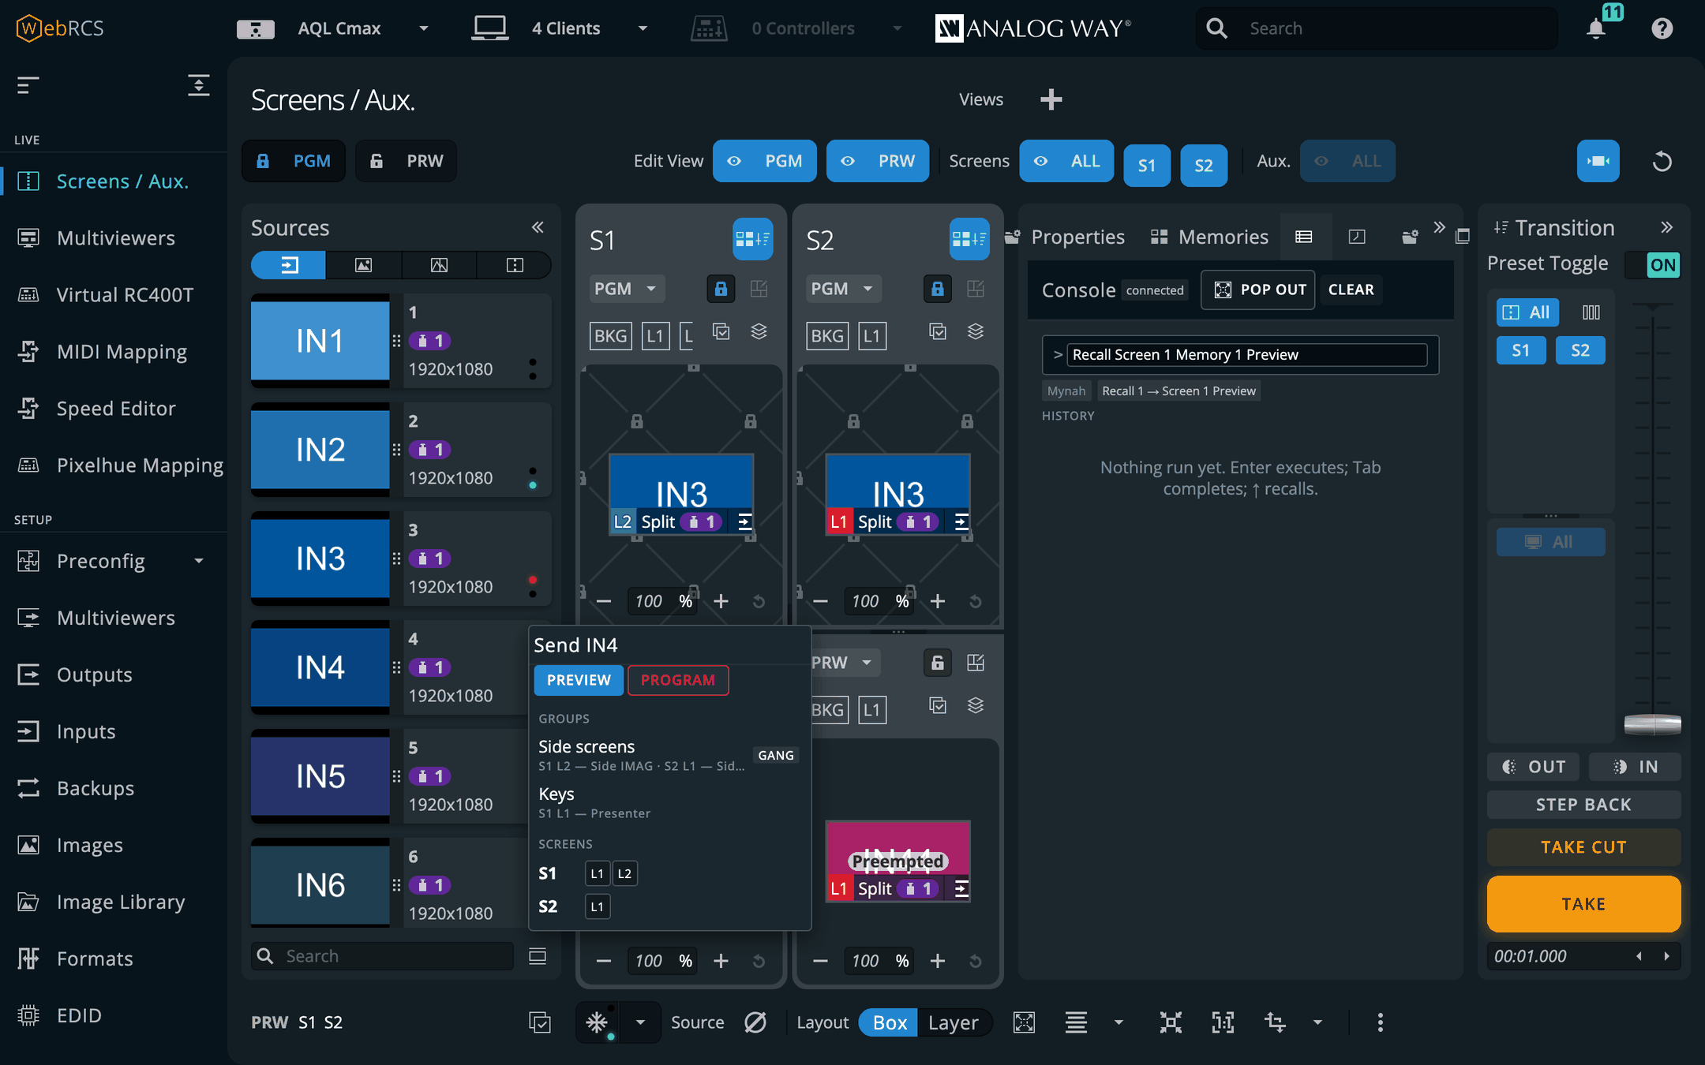Toggle PRW lock button

tap(406, 161)
